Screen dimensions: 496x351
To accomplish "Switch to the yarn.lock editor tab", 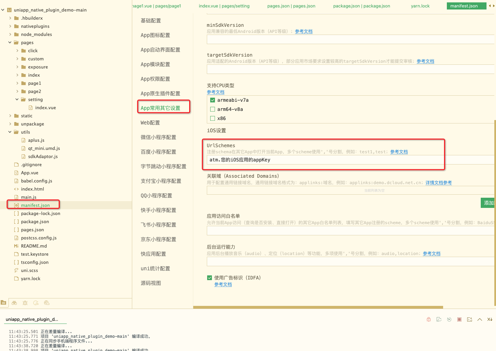I will (420, 6).
